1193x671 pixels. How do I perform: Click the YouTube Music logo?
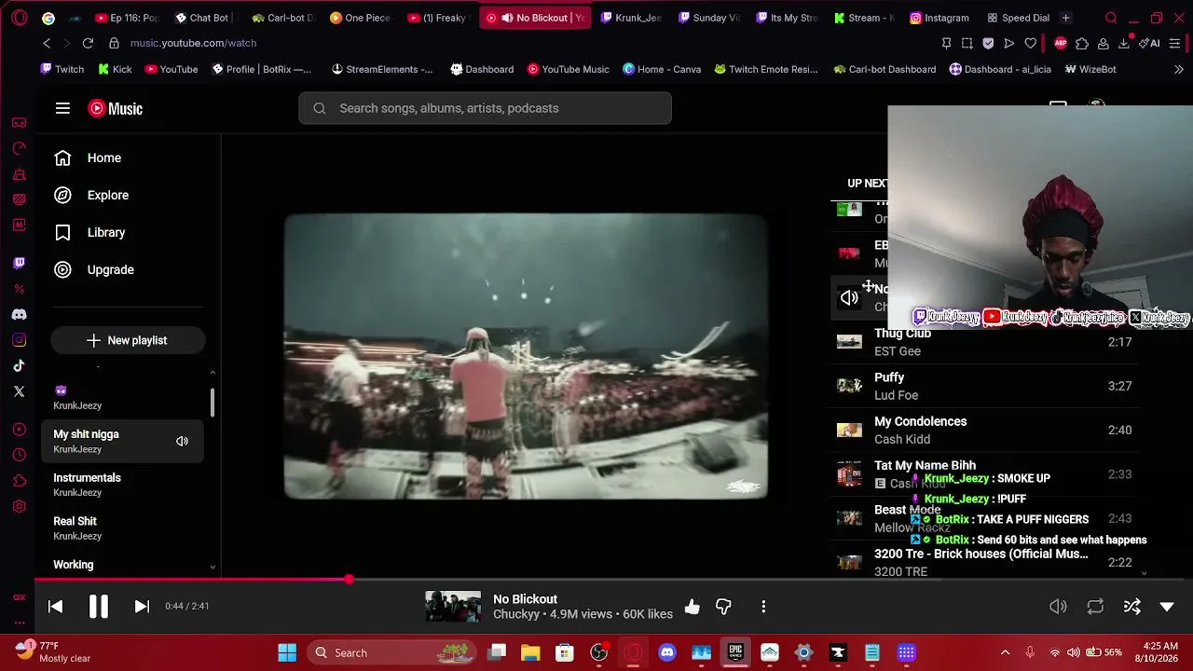pos(116,109)
